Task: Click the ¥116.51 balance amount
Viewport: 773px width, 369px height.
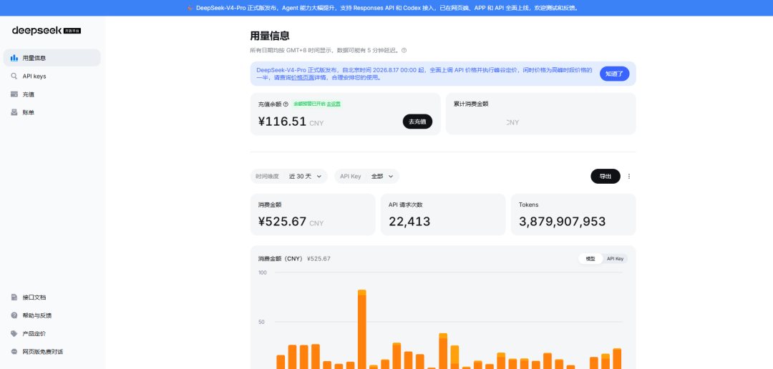Action: tap(283, 122)
